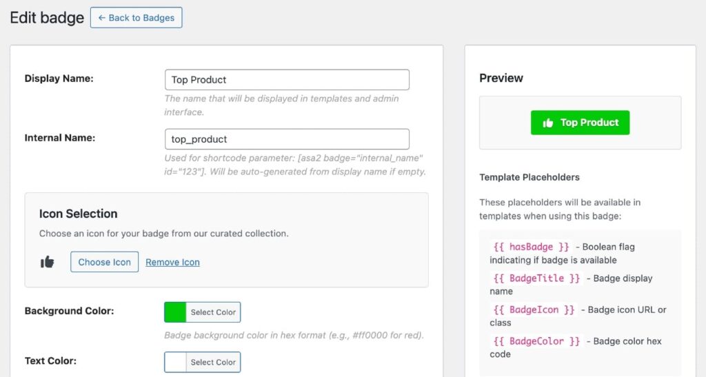Click the thumbs-up icon inside the preview badge
The height and width of the screenshot is (377, 706).
tap(548, 123)
